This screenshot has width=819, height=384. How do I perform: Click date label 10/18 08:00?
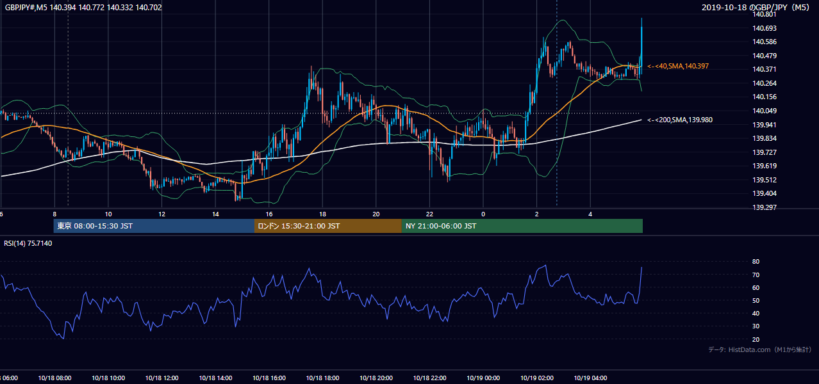(54, 378)
